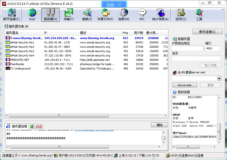
Task: Open the Kad network toolbar icon
Action: point(32,15)
